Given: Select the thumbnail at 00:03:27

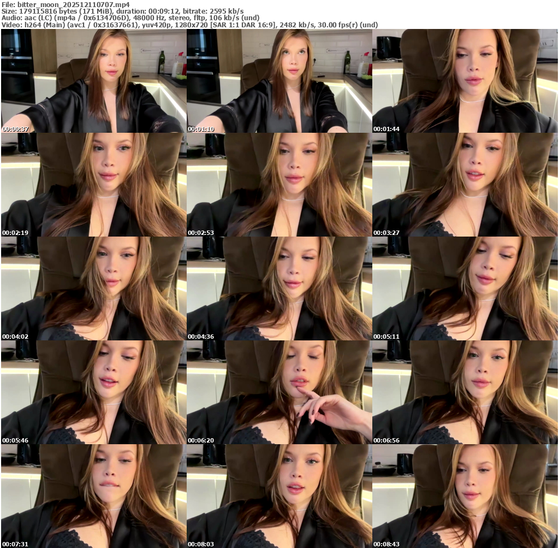Looking at the screenshot, I should [465, 185].
